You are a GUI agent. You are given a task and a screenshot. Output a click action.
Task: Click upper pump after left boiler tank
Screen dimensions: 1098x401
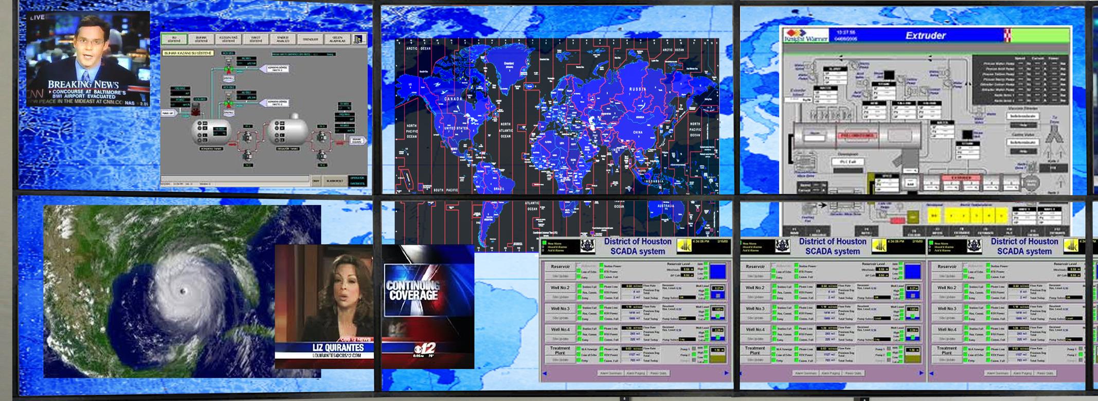pyautogui.click(x=248, y=136)
